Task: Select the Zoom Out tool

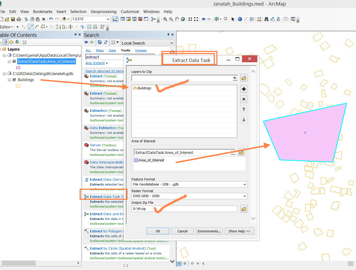Action: click(171, 19)
